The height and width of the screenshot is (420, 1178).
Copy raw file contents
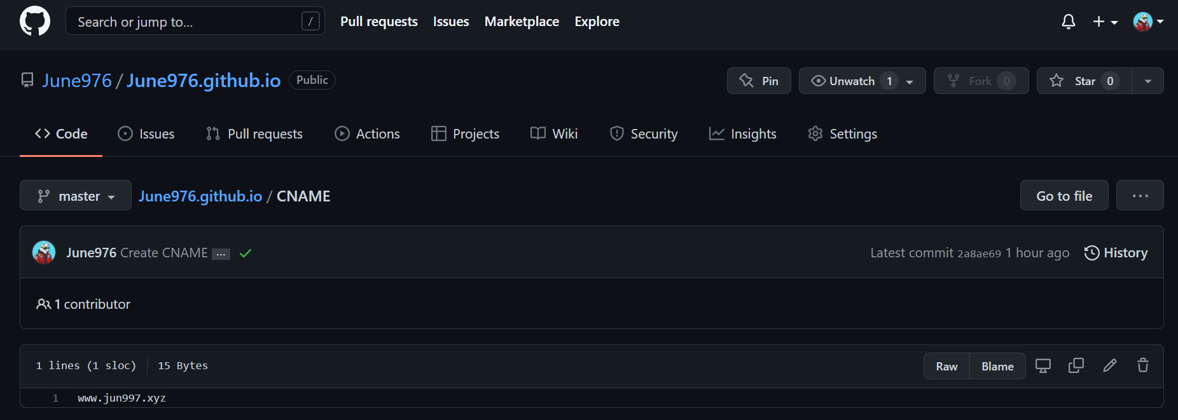(x=1076, y=365)
